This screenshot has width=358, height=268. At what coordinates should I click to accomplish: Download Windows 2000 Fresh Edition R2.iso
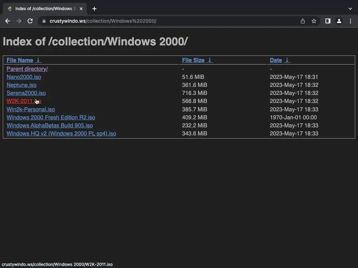pyautogui.click(x=51, y=117)
